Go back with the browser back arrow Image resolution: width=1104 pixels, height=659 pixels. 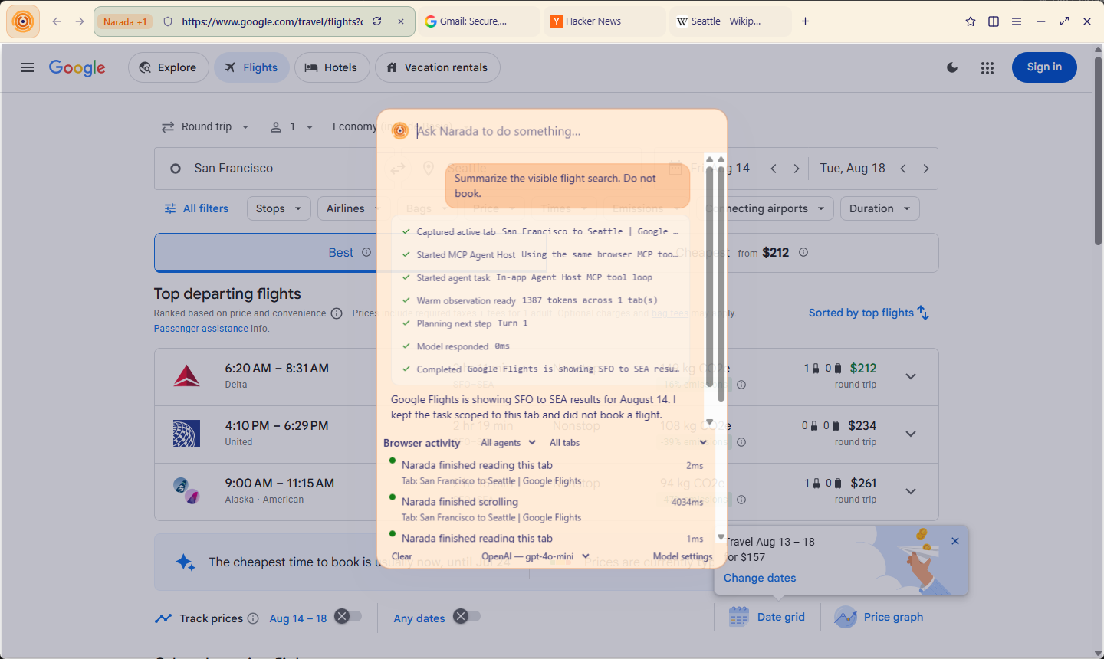[57, 21]
